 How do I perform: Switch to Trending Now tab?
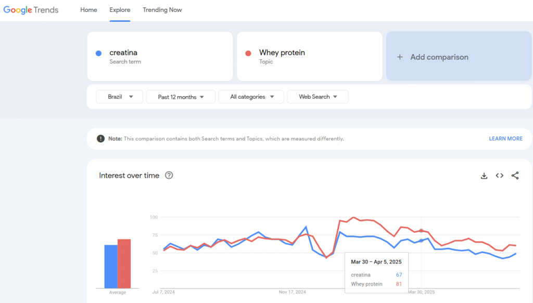pos(162,10)
